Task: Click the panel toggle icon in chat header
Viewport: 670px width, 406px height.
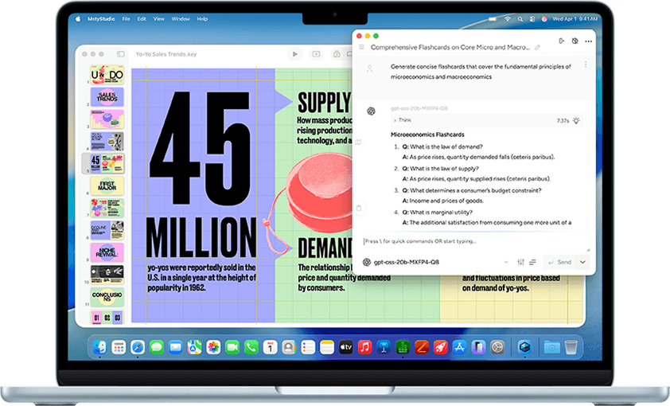Action: point(562,41)
